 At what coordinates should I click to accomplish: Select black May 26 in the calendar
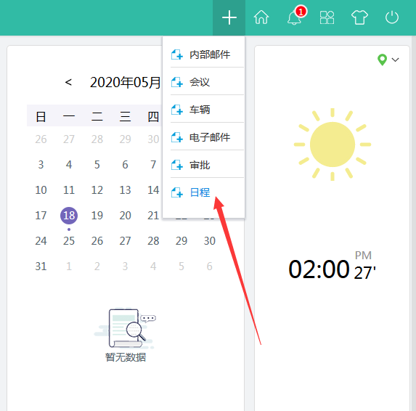[97, 241]
